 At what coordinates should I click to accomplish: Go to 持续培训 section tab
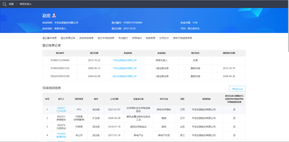pos(137,38)
